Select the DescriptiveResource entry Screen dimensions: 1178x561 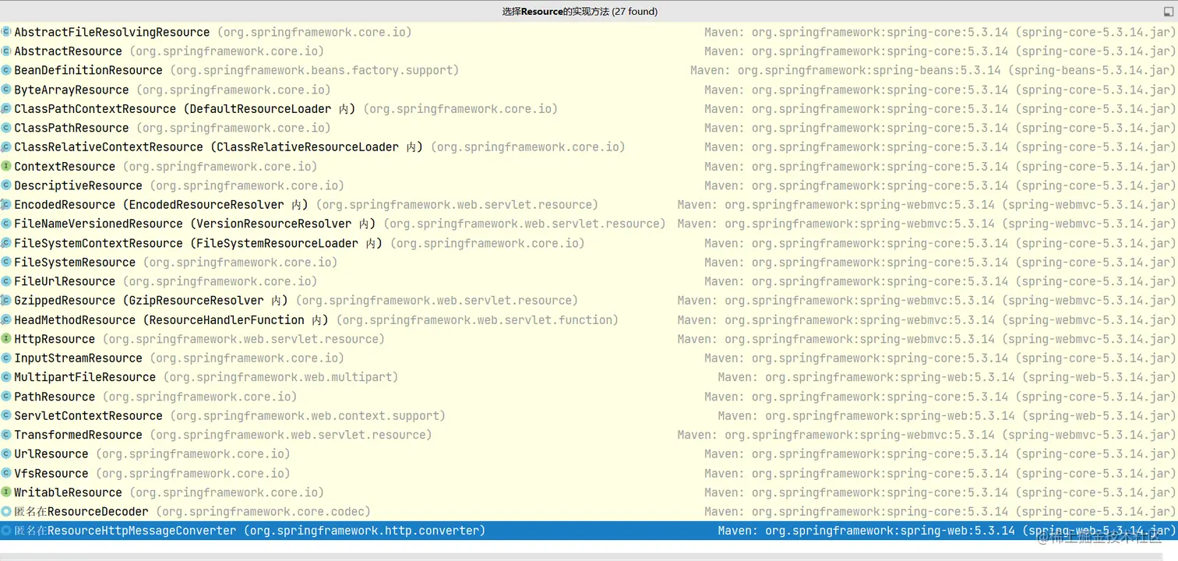point(589,185)
